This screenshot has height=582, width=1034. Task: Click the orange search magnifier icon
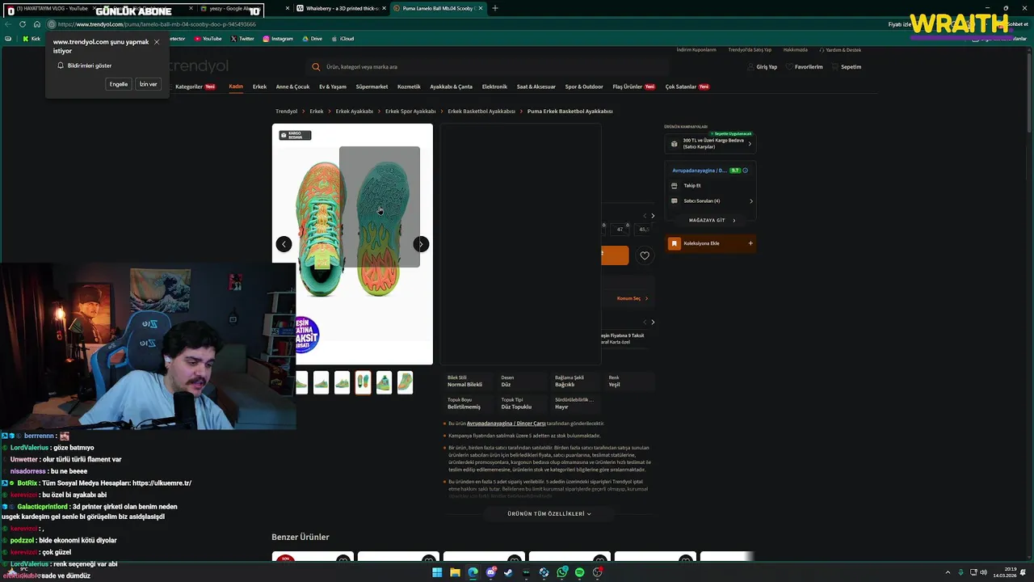click(x=316, y=67)
